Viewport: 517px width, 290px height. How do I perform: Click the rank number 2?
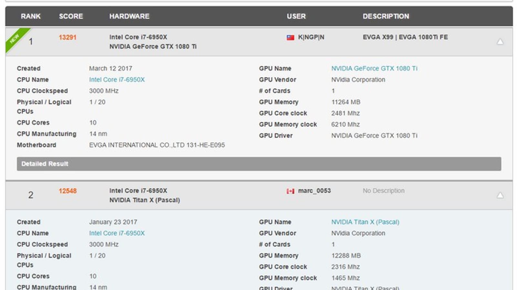31,195
